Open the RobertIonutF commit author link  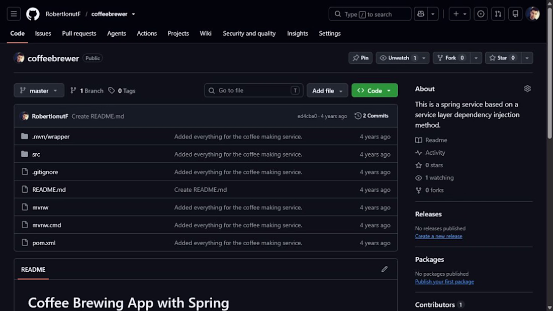[x=50, y=116]
